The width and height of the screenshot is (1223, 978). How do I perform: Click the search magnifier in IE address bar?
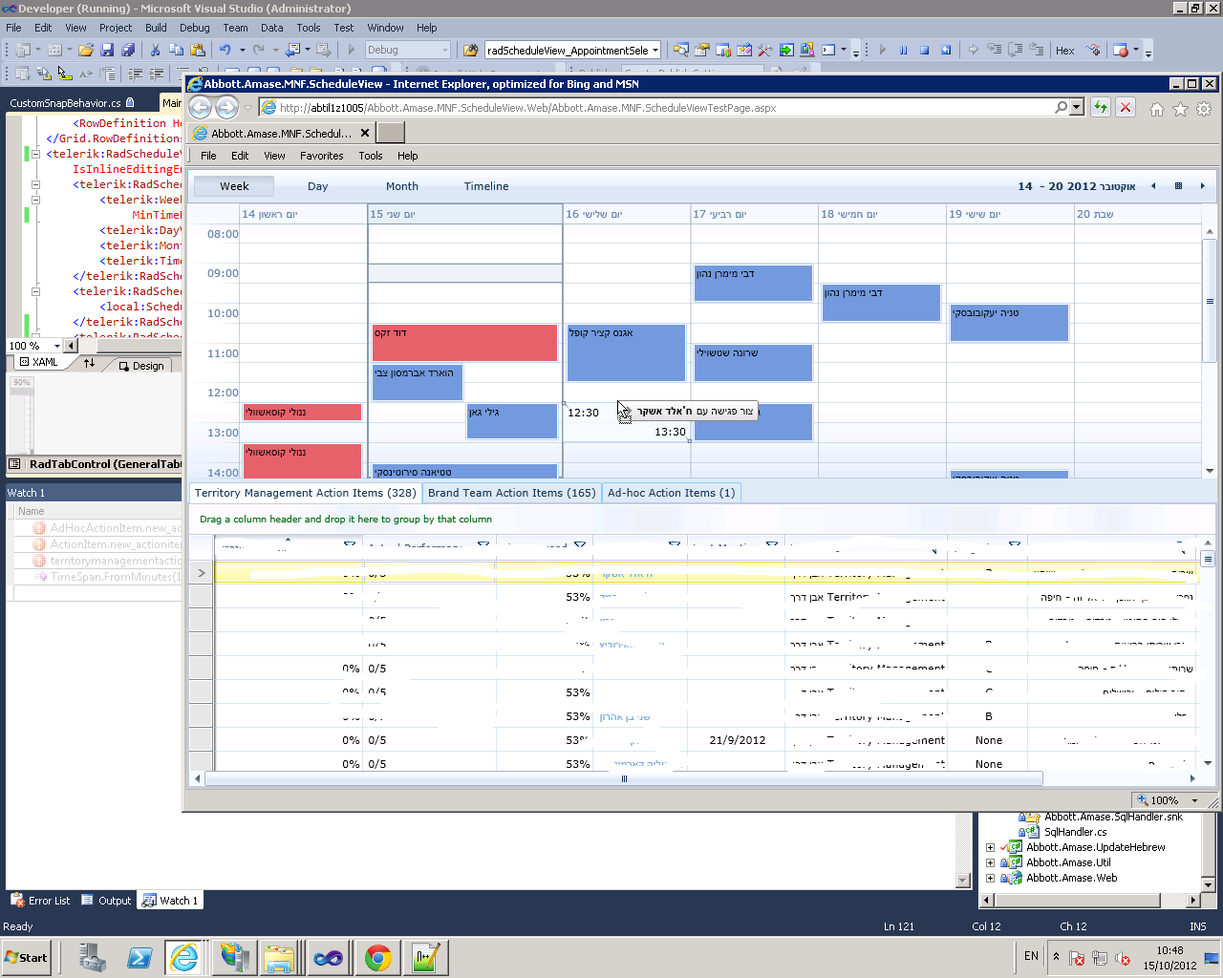pyautogui.click(x=1061, y=108)
